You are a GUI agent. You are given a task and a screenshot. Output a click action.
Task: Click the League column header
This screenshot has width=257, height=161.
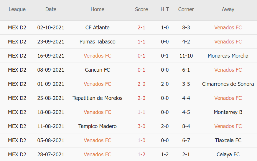pyautogui.click(x=17, y=9)
